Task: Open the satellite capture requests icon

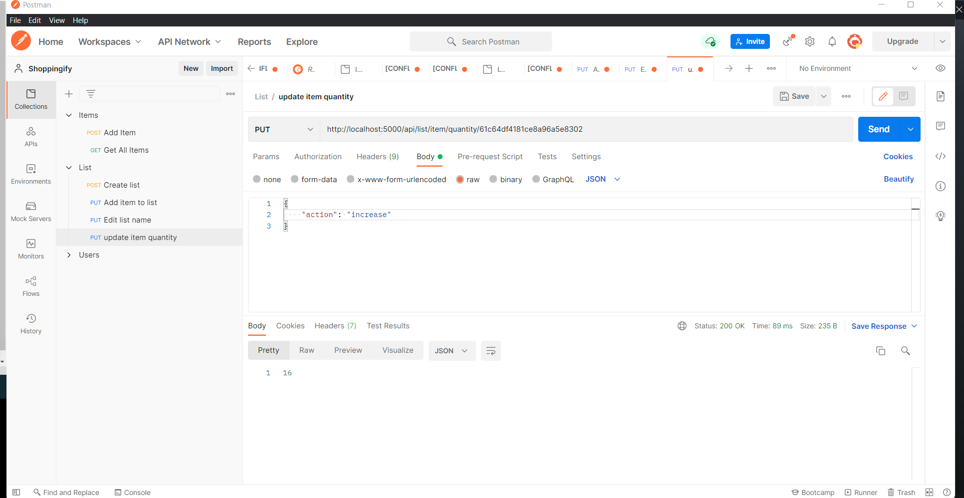Action: 788,41
